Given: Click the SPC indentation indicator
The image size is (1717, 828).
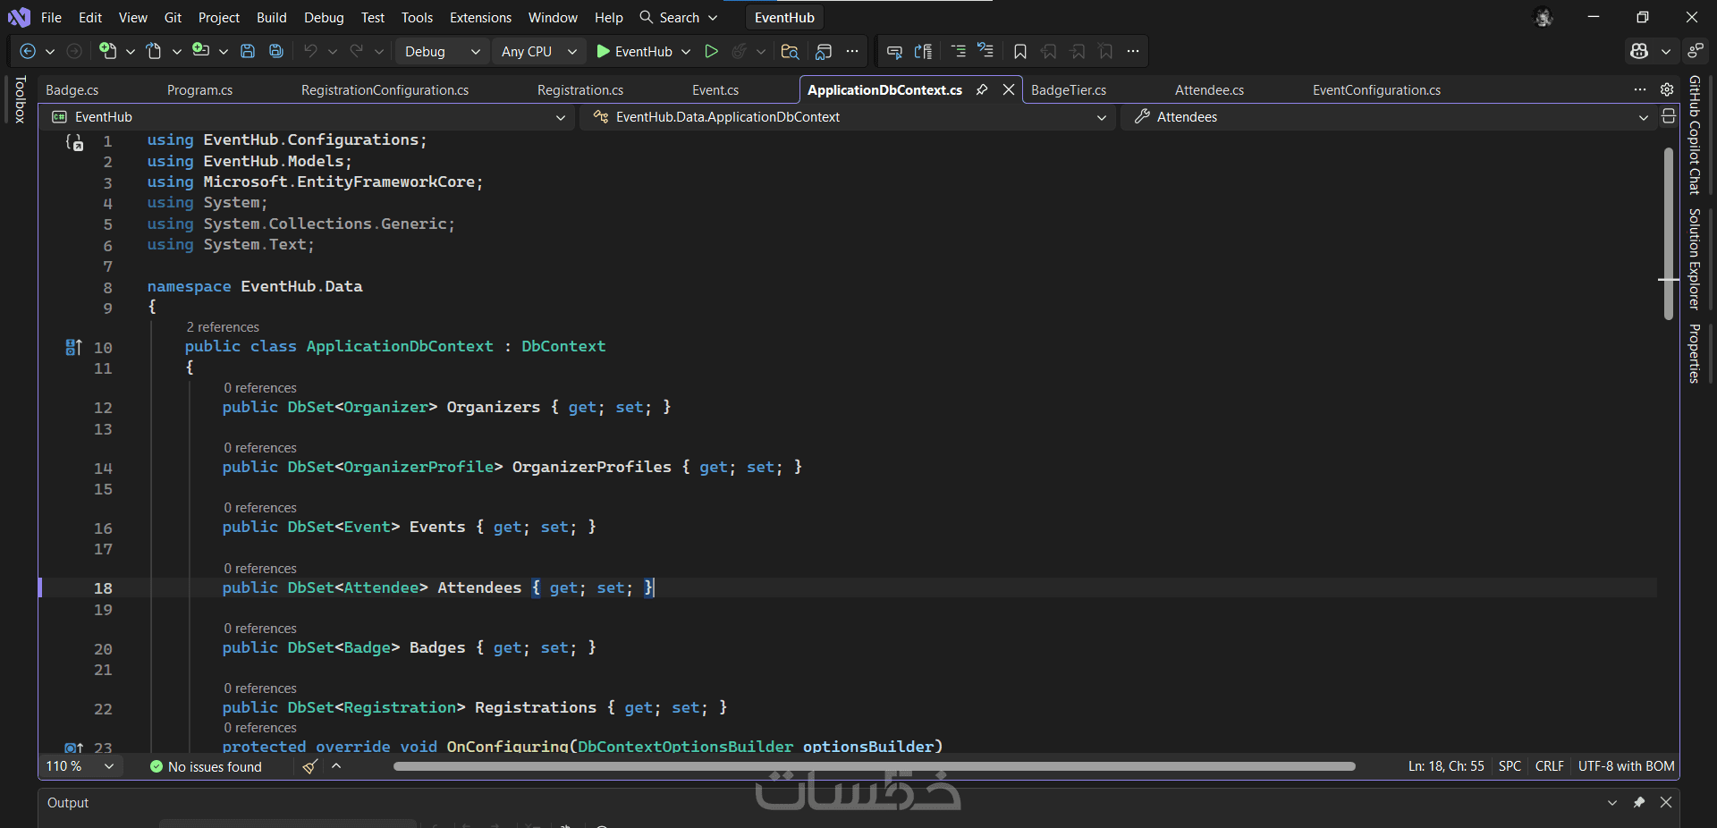Looking at the screenshot, I should point(1510,766).
